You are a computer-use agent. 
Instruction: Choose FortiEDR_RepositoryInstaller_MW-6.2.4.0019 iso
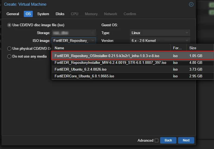133,63
